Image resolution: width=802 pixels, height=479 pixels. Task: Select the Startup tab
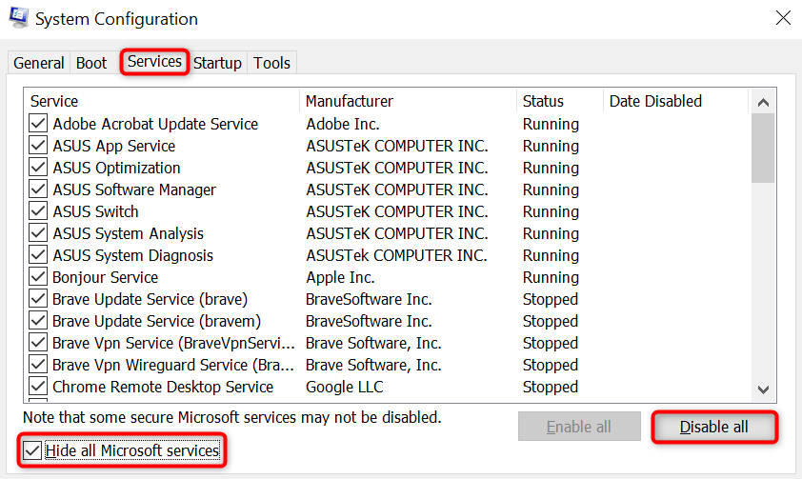click(217, 63)
